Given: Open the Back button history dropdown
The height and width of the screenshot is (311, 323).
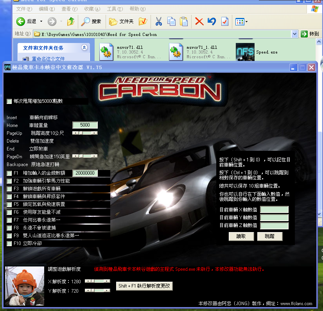Looking at the screenshot, I should 41,21.
